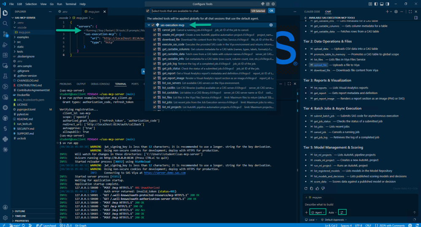Screen dimensions: 421x227
Task: Open the sas-execution-mcp server settings gear
Action: click(271, 25)
